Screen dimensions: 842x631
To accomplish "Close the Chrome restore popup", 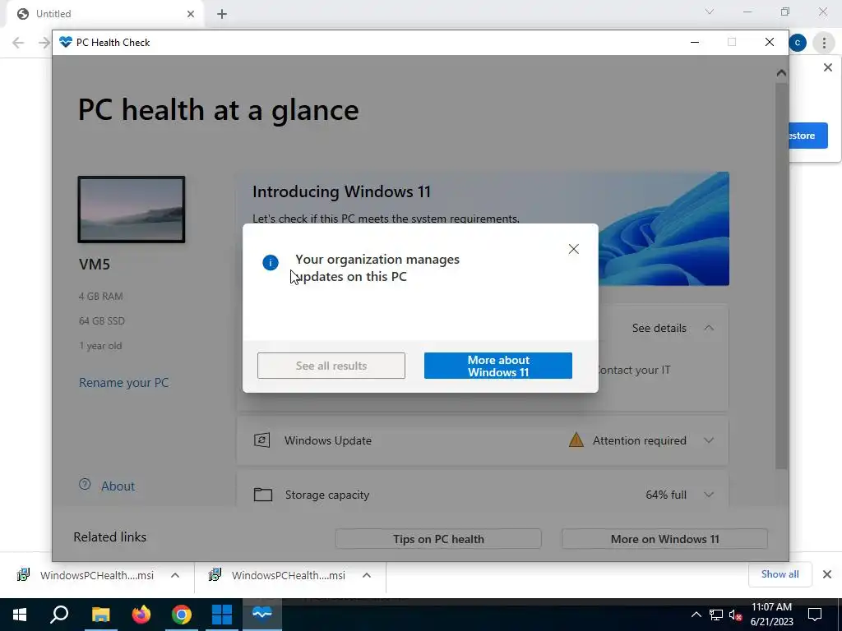I will [827, 67].
